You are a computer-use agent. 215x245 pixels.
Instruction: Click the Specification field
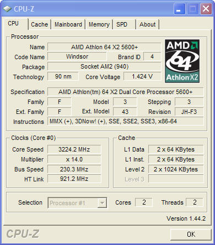pyautogui.click(x=125, y=92)
